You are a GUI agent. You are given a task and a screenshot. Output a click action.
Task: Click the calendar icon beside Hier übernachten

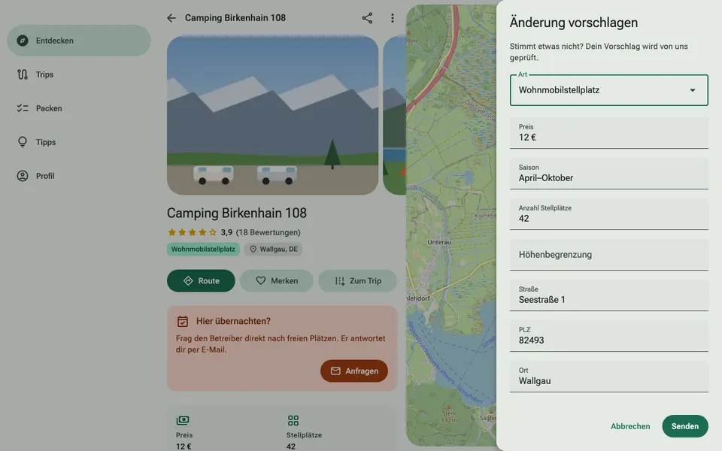coord(183,321)
